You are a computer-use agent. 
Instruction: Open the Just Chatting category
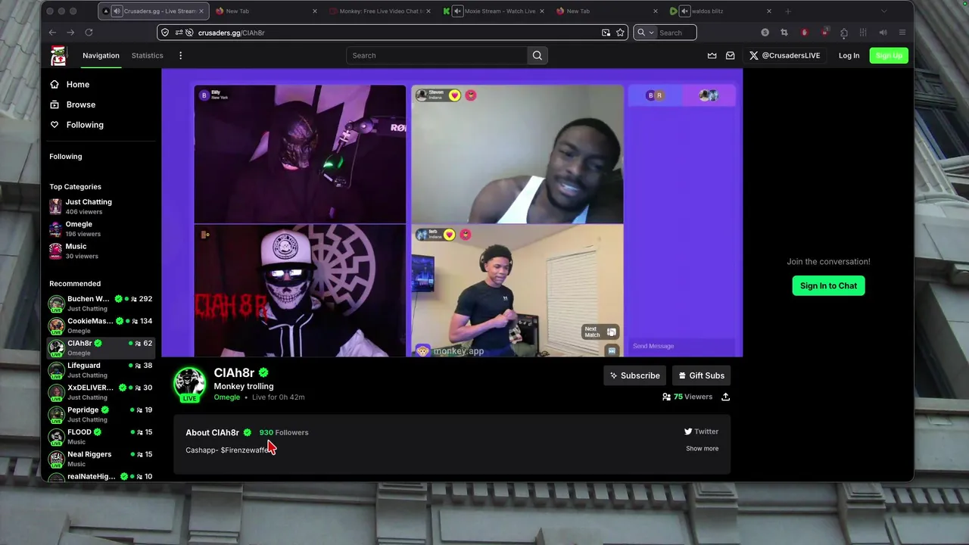click(x=101, y=207)
